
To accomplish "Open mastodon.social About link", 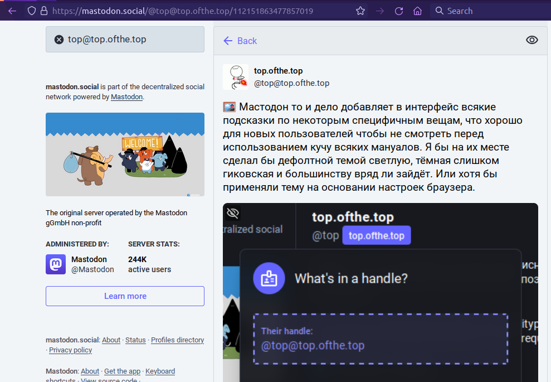I will pos(111,340).
